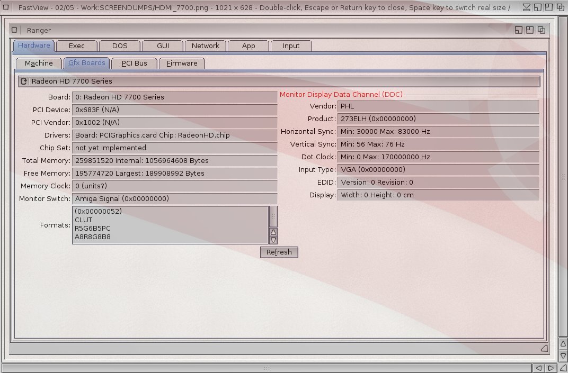Click the Memory Clock value field
568x373 pixels.
pos(175,186)
